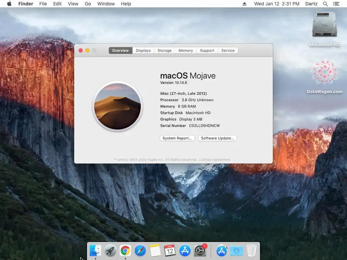Open App Store in the Dock
Image resolution: width=347 pixels, height=260 pixels.
[185, 251]
